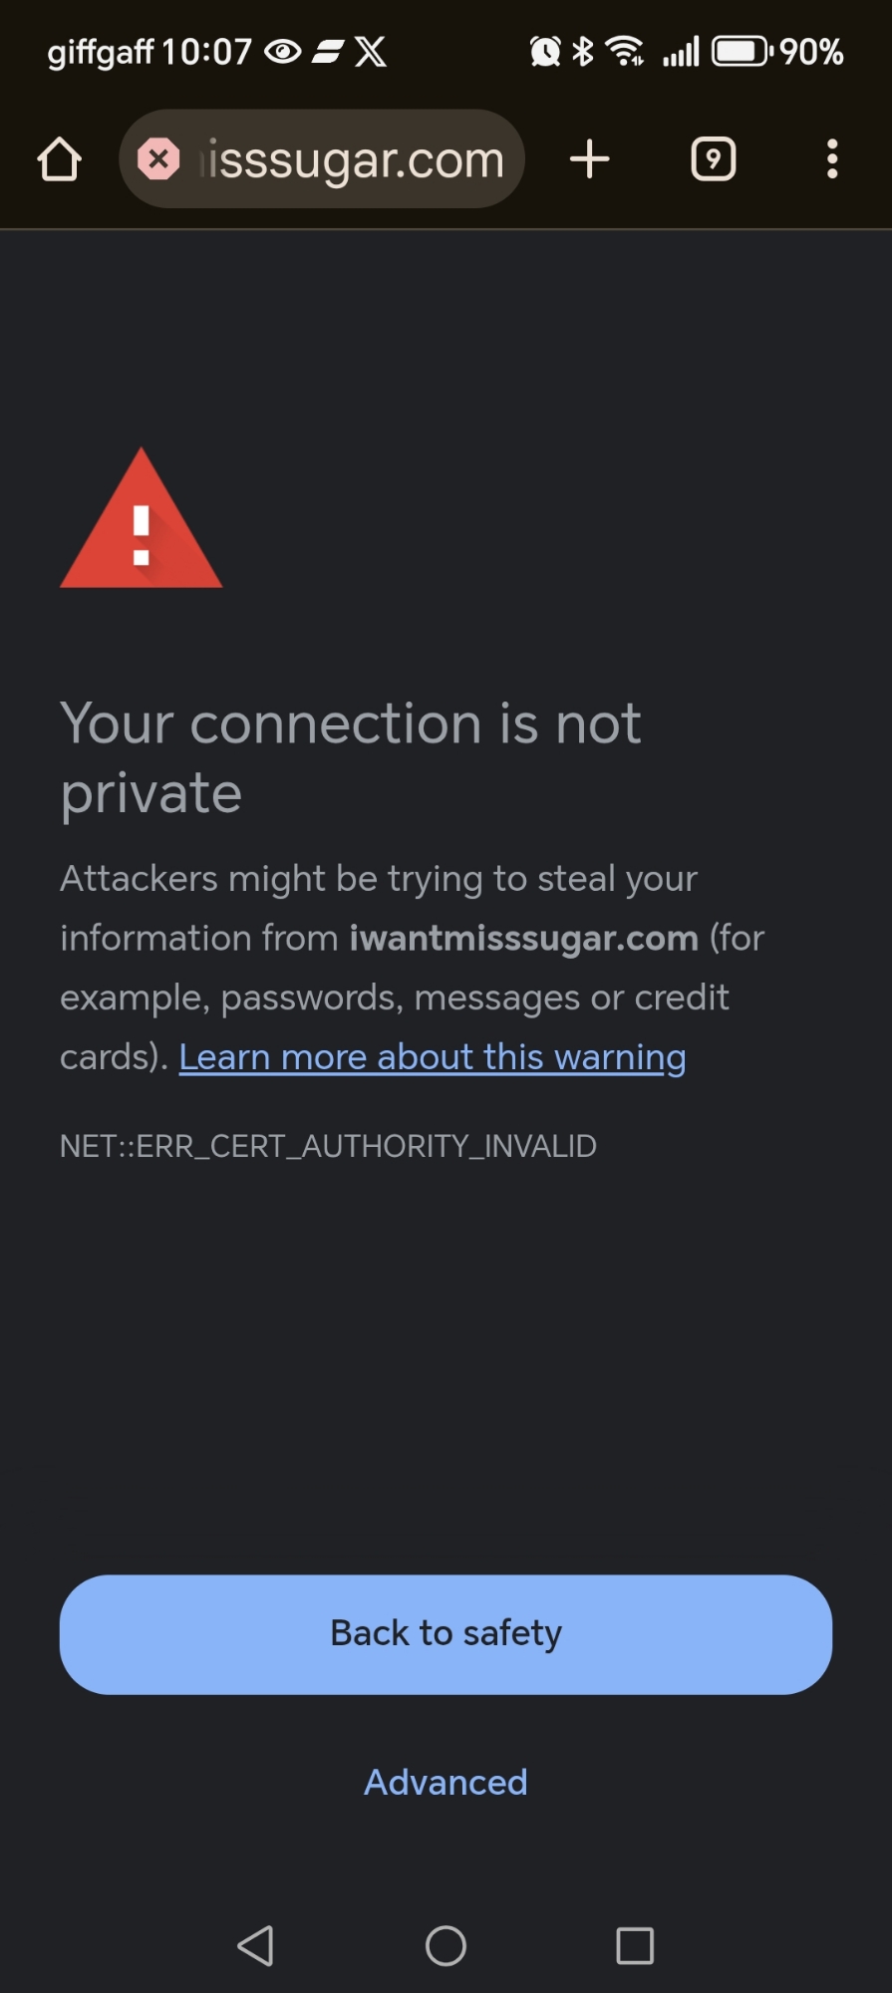Tap the Chrome home icon

pos(59,159)
